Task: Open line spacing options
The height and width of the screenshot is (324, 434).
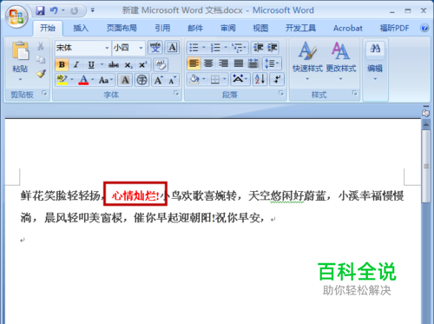Action: pos(272,63)
